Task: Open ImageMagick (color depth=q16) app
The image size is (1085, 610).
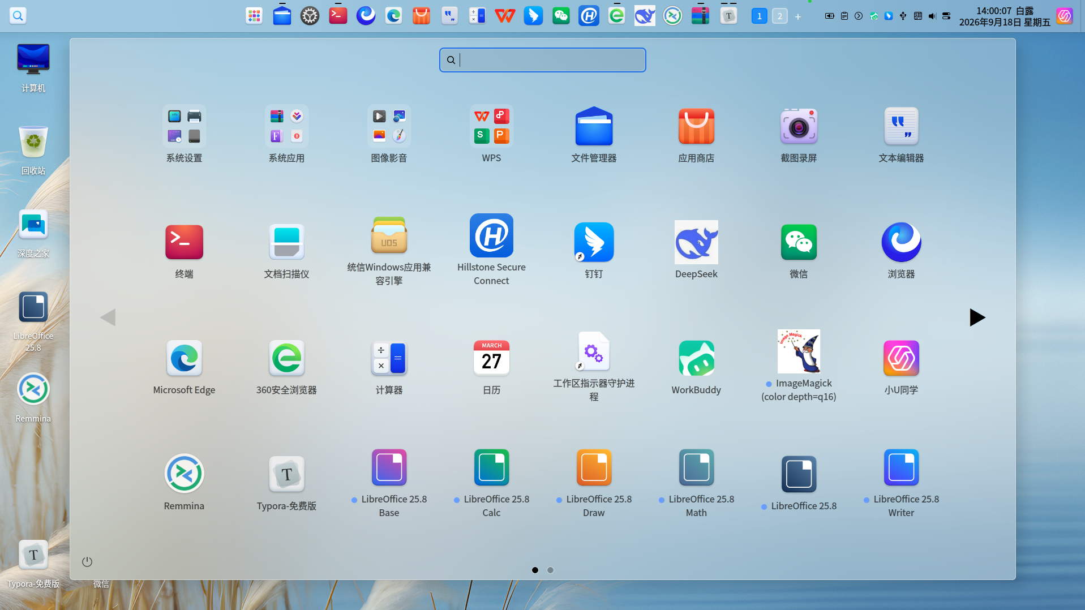Action: pos(799,351)
